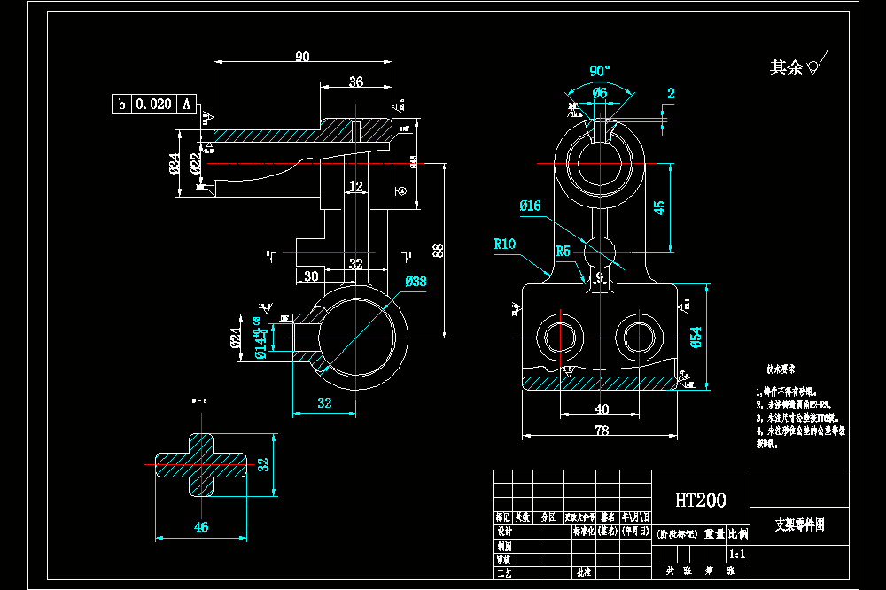Click the Ø38 diameter label
Image resolution: width=886 pixels, height=590 pixels.
coord(416,282)
